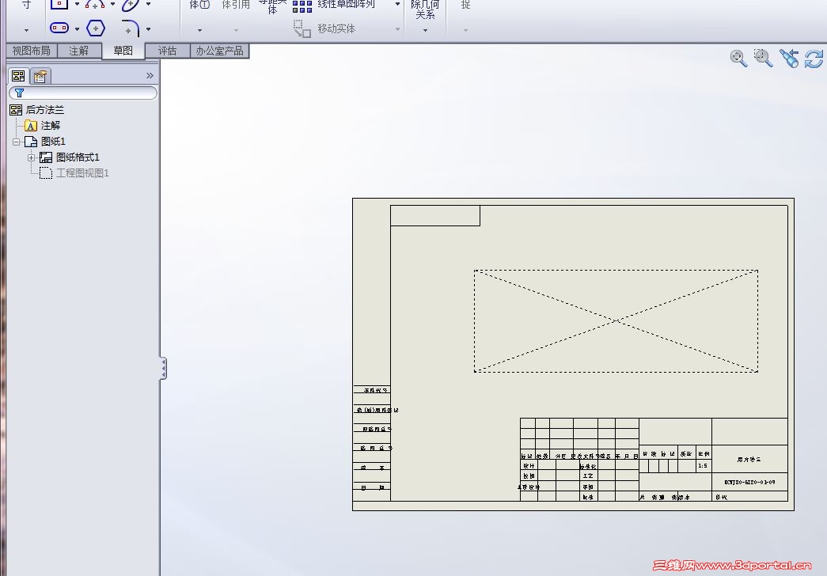Screen dimensions: 827x576
Task: Select 图纸格式1 in the tree
Action: [78, 157]
